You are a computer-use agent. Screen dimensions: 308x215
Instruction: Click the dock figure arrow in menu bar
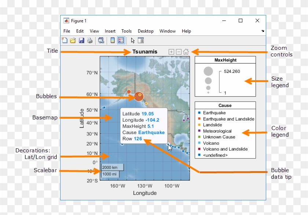pos(263,31)
